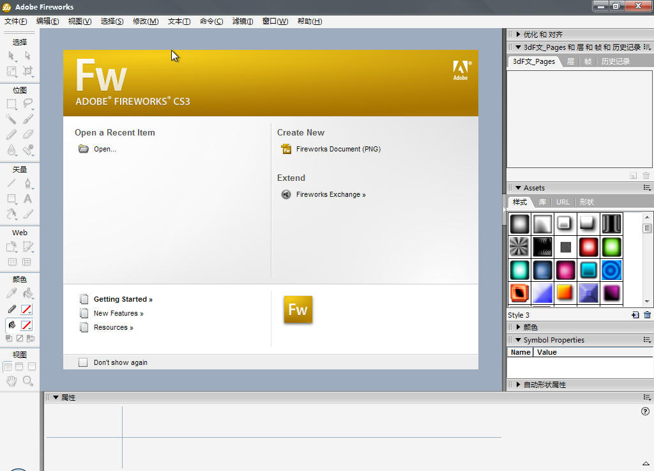Open the Assets panel options menu
The width and height of the screenshot is (654, 471).
[x=647, y=188]
